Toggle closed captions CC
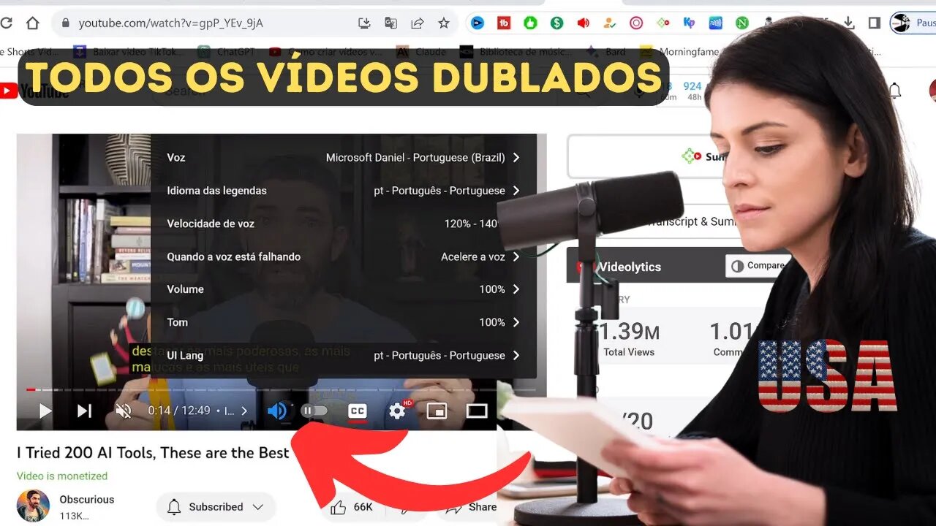The height and width of the screenshot is (526, 936). tap(357, 411)
